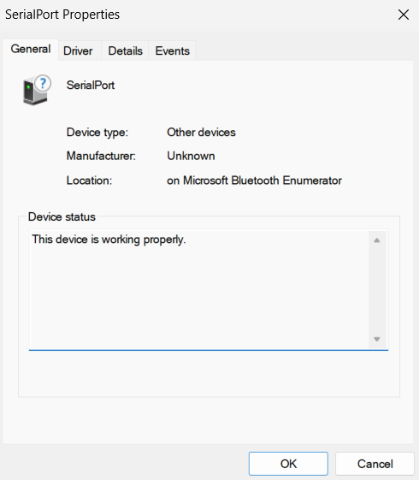Click the 'Location:' label

pyautogui.click(x=89, y=181)
